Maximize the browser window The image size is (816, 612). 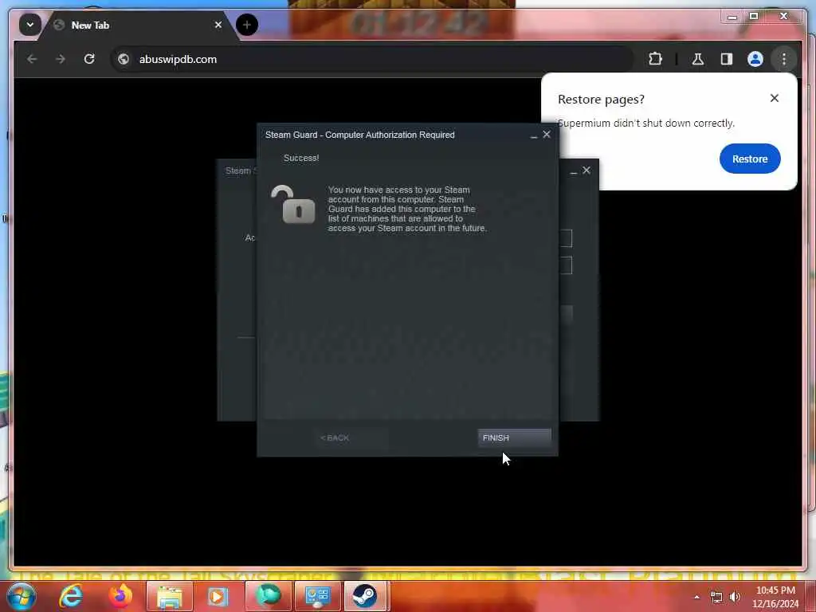[x=754, y=17]
